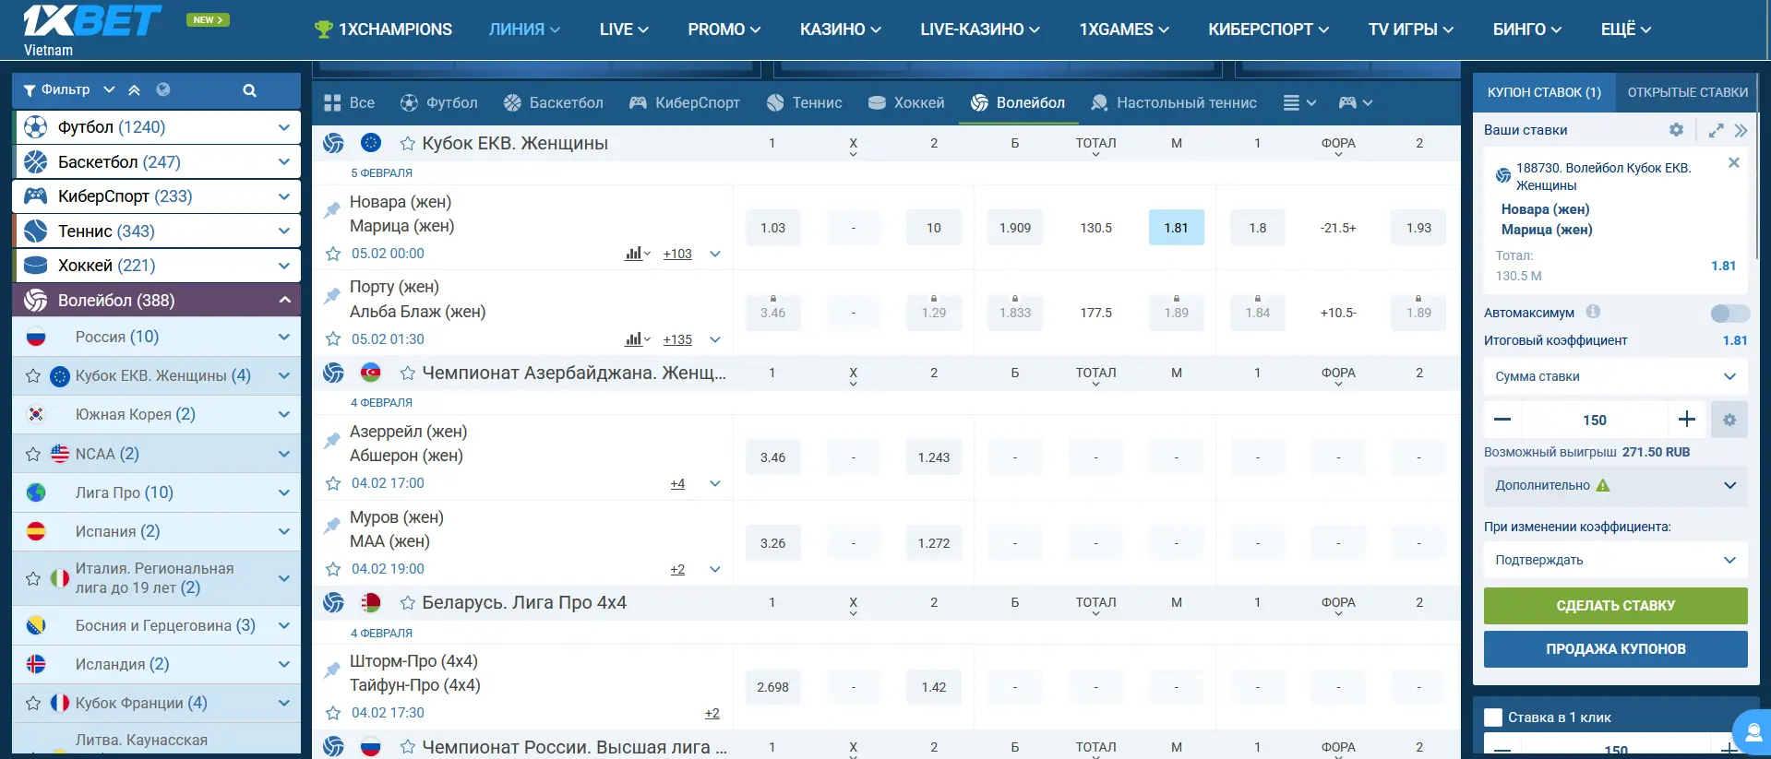
Task: Open +103 more markets for Новара match
Action: (677, 255)
